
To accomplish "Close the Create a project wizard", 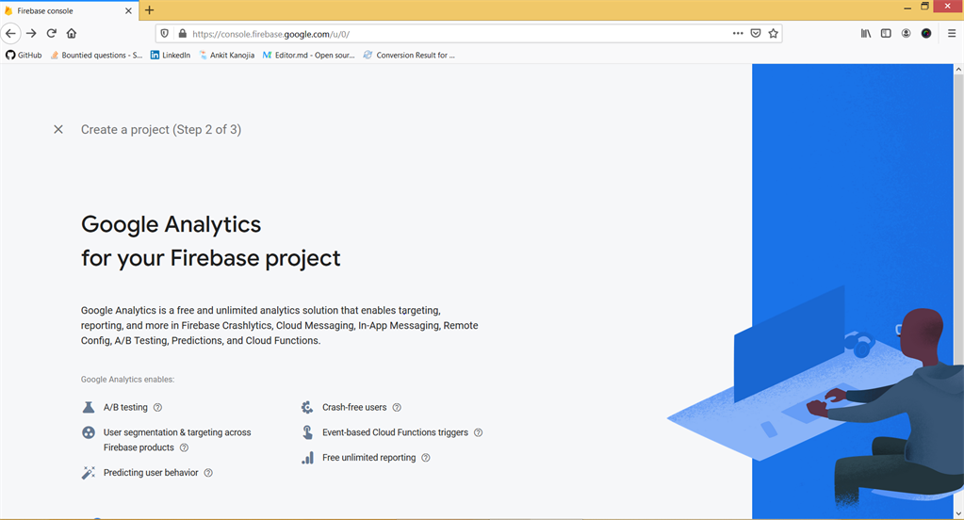I will [58, 130].
